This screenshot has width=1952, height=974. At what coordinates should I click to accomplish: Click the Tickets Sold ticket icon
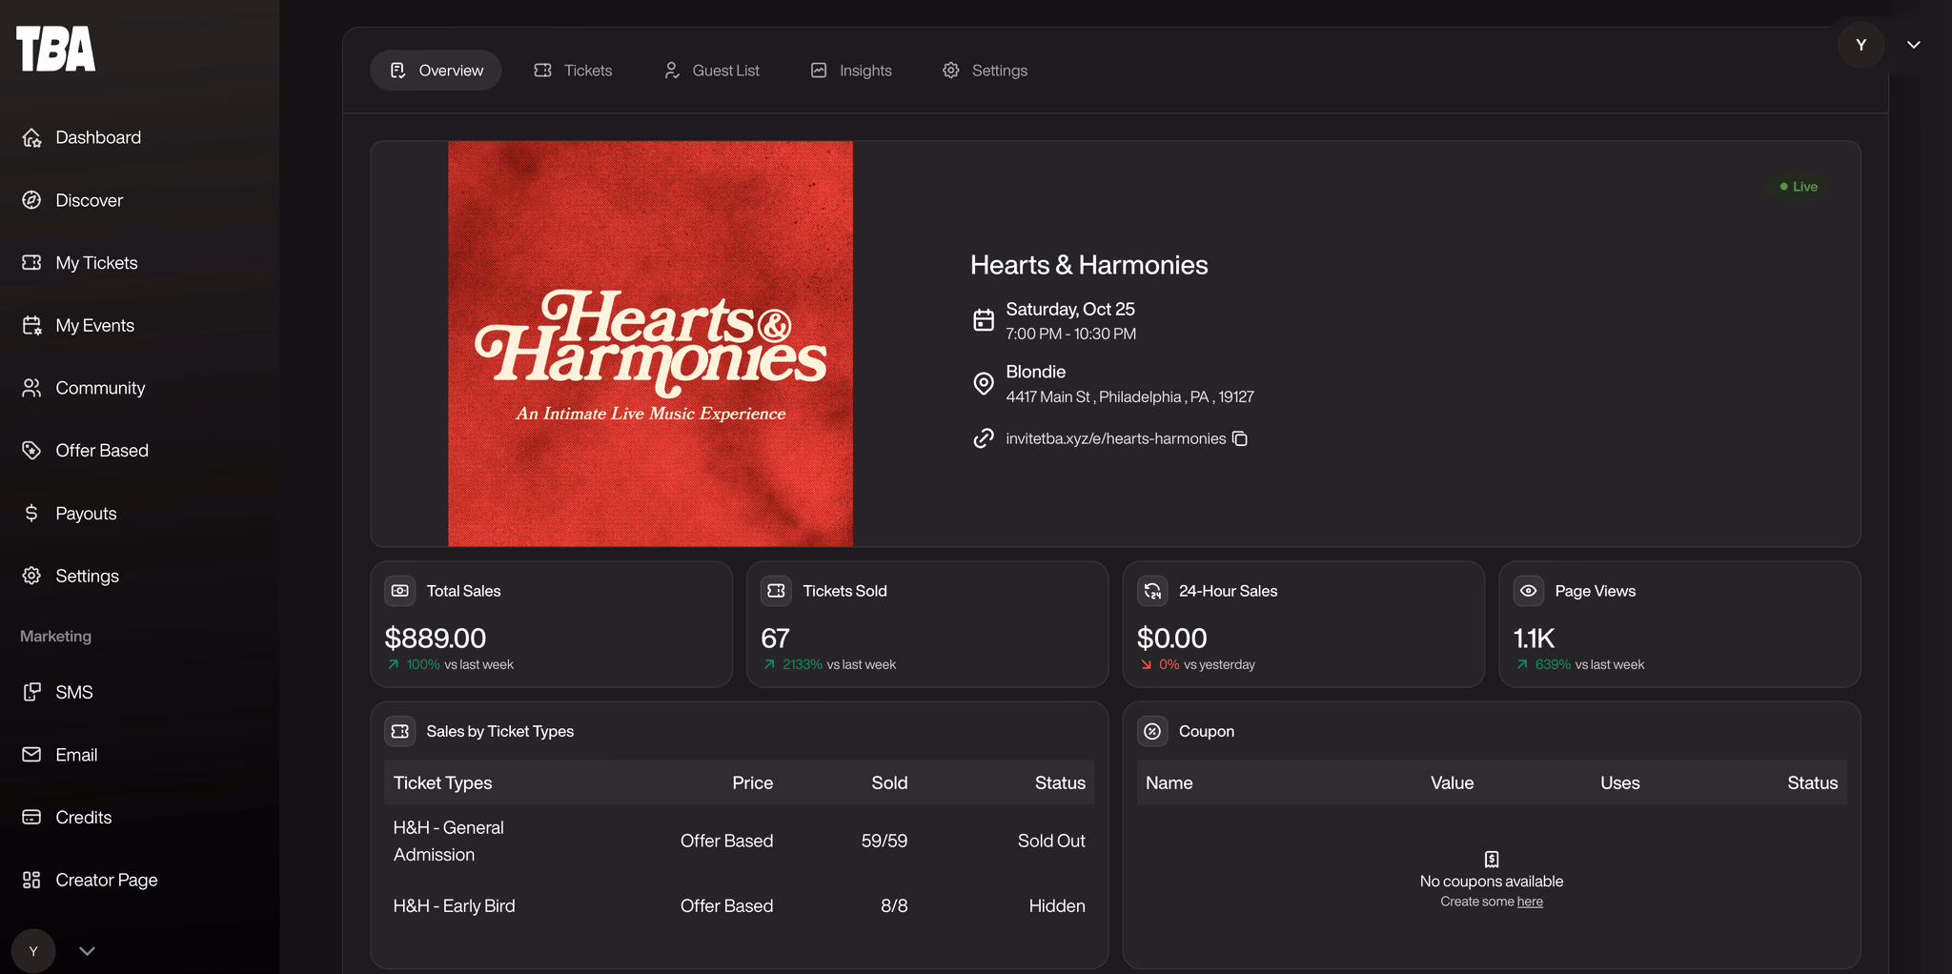coord(777,591)
